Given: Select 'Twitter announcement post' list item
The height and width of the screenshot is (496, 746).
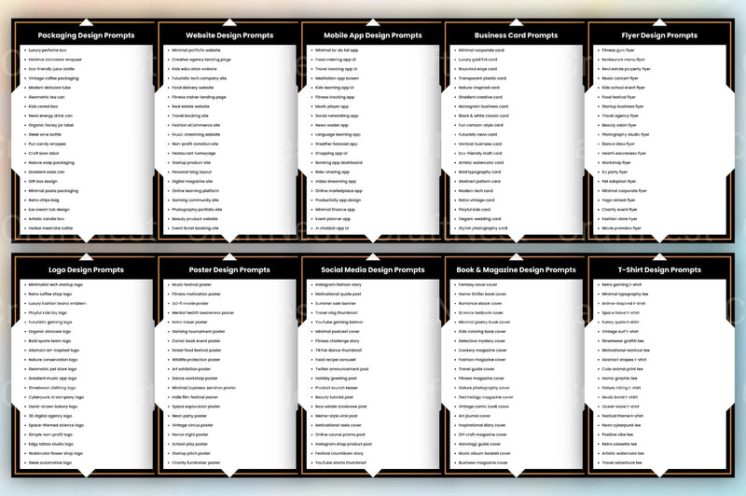Looking at the screenshot, I should [341, 369].
